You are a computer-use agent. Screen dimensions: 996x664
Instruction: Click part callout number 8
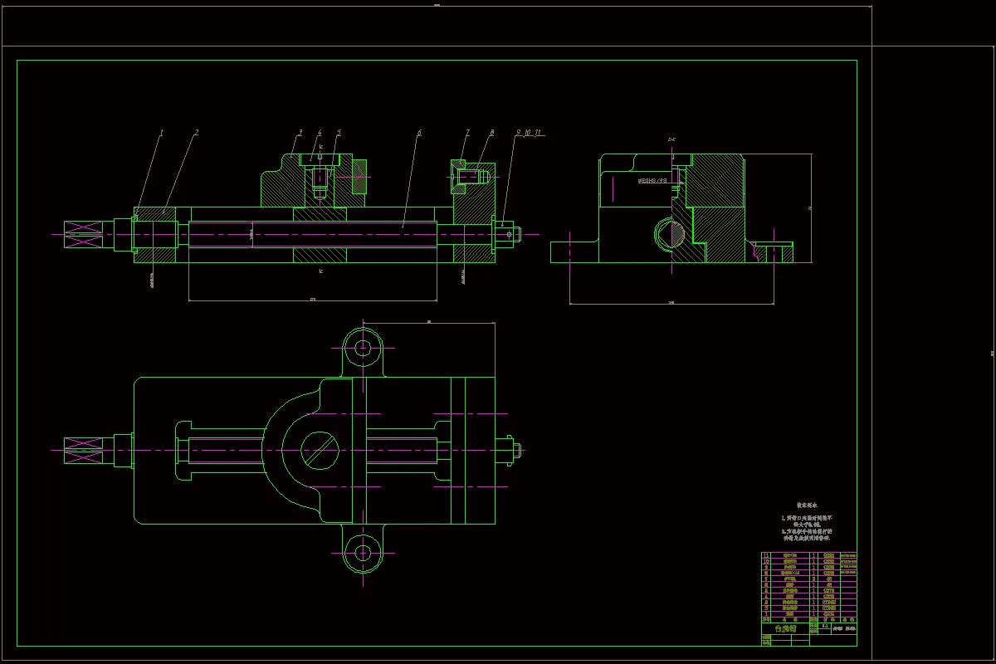pyautogui.click(x=491, y=132)
